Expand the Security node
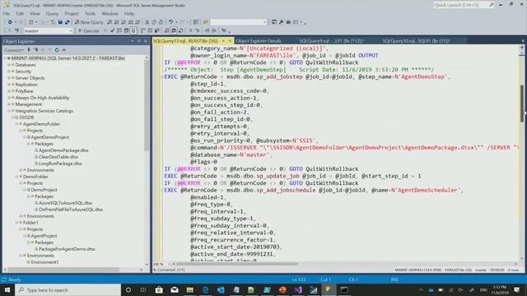This screenshot has width=527, height=296. (9, 72)
